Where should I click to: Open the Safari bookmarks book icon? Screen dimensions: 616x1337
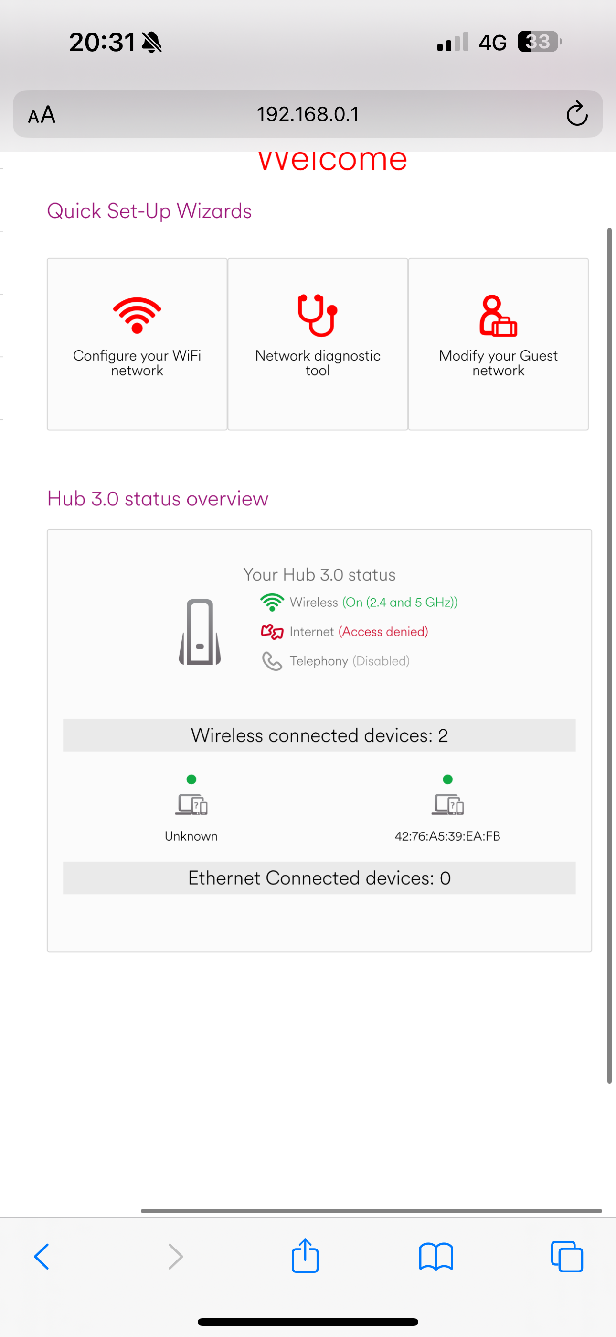pyautogui.click(x=436, y=1257)
